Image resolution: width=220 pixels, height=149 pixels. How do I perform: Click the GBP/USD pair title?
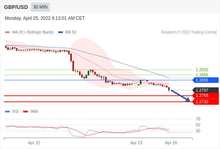(16, 7)
